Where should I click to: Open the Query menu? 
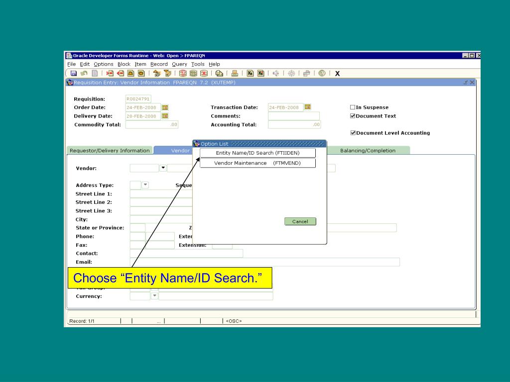(x=179, y=64)
